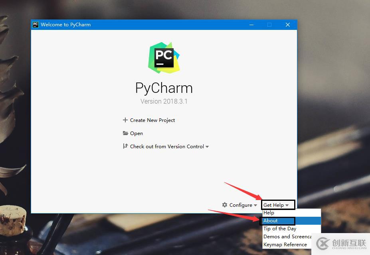This screenshot has height=255, width=370.
Task: Click the large PyCharm title text
Action: coord(164,88)
